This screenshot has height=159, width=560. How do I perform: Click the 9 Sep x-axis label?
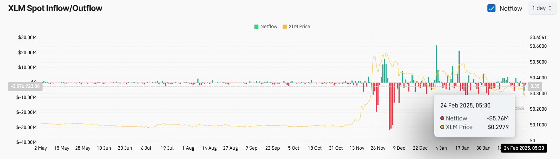pyautogui.click(x=251, y=148)
